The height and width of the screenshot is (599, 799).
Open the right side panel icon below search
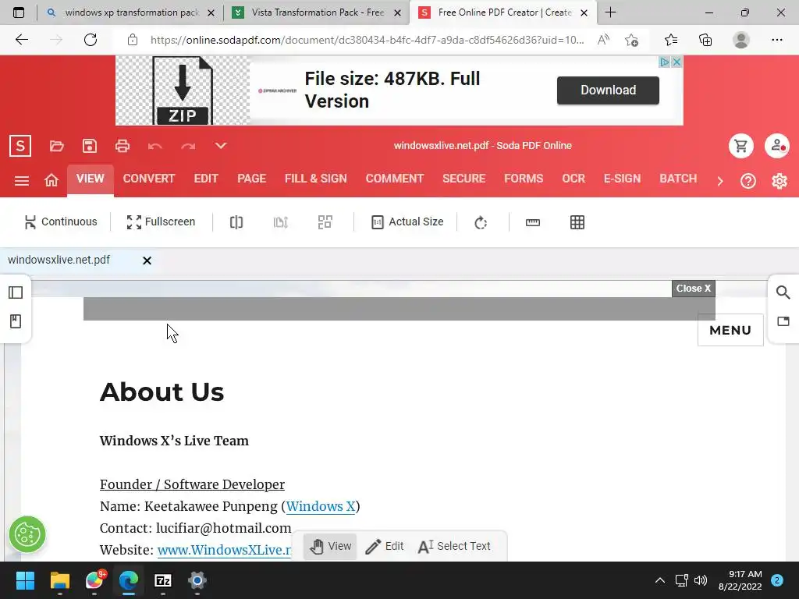pos(783,321)
